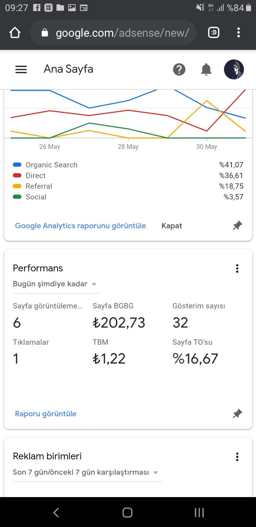Select the Organic Search blue legend swatch

[17, 165]
